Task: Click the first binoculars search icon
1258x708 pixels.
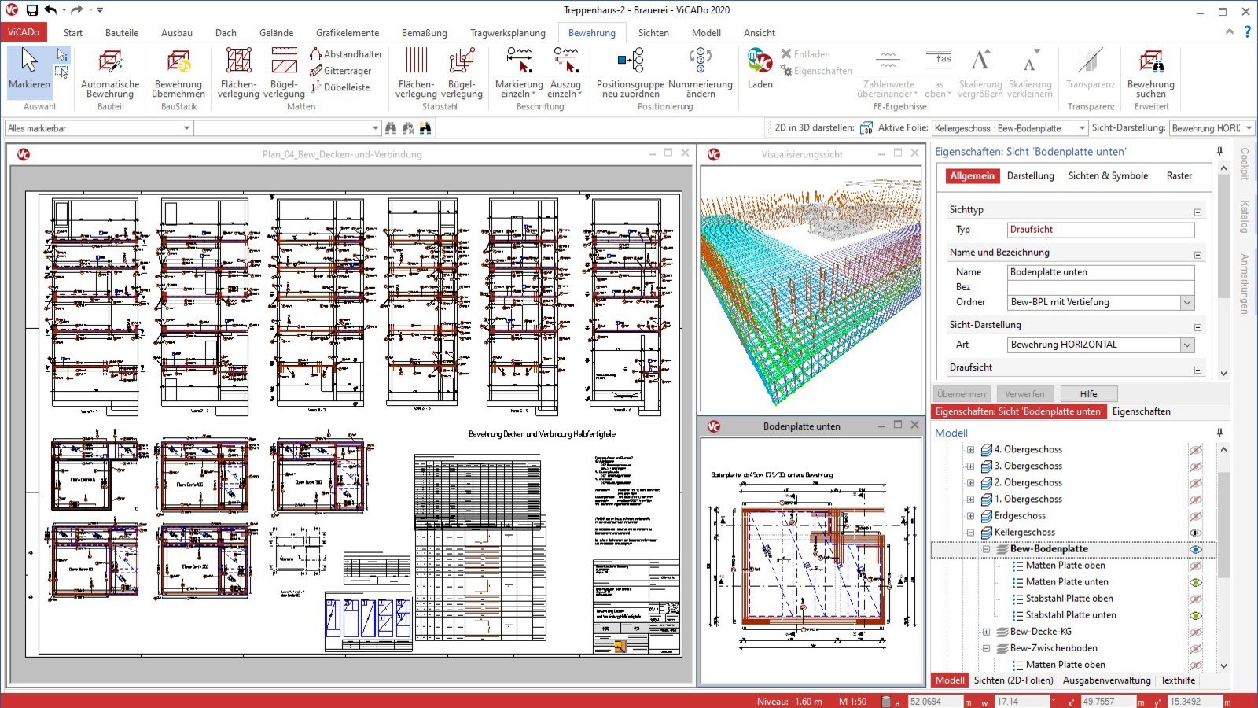Action: point(391,128)
